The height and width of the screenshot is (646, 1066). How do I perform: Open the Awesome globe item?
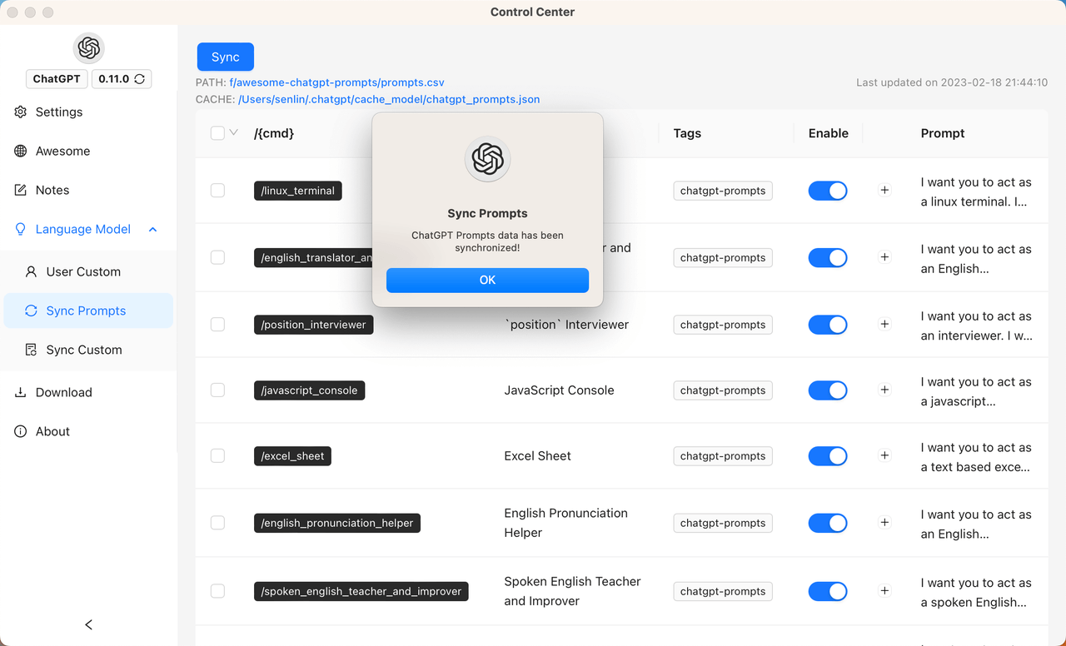[x=21, y=151]
